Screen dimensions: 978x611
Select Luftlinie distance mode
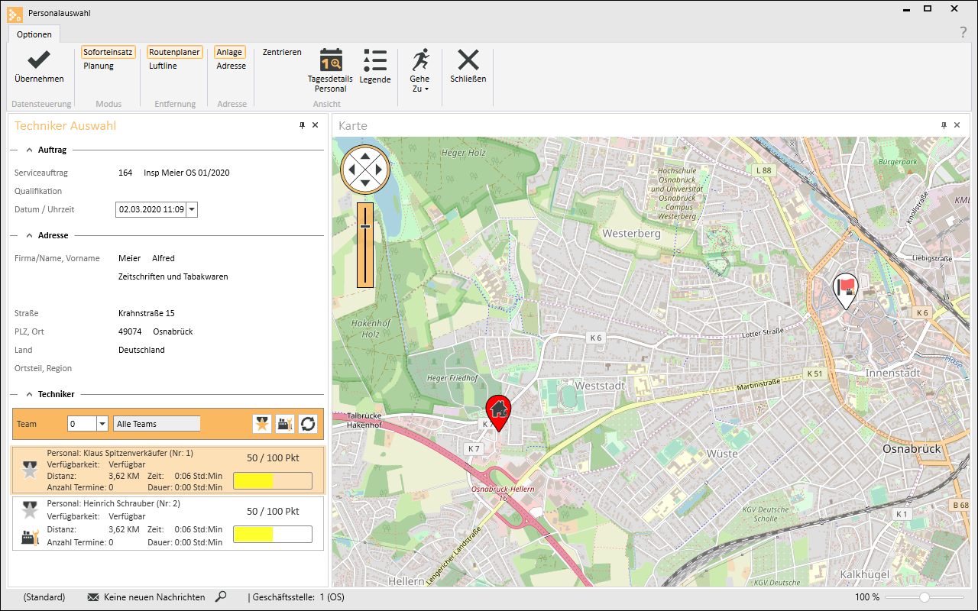point(163,66)
